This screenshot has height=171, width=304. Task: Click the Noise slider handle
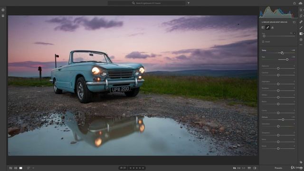(x=278, y=142)
